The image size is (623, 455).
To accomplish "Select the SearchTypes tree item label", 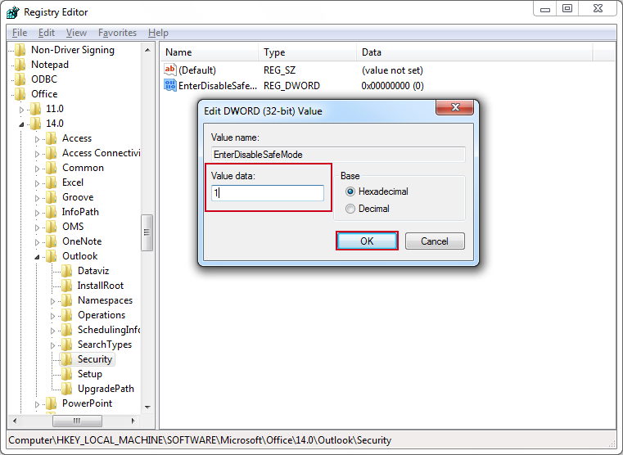I will 105,345.
